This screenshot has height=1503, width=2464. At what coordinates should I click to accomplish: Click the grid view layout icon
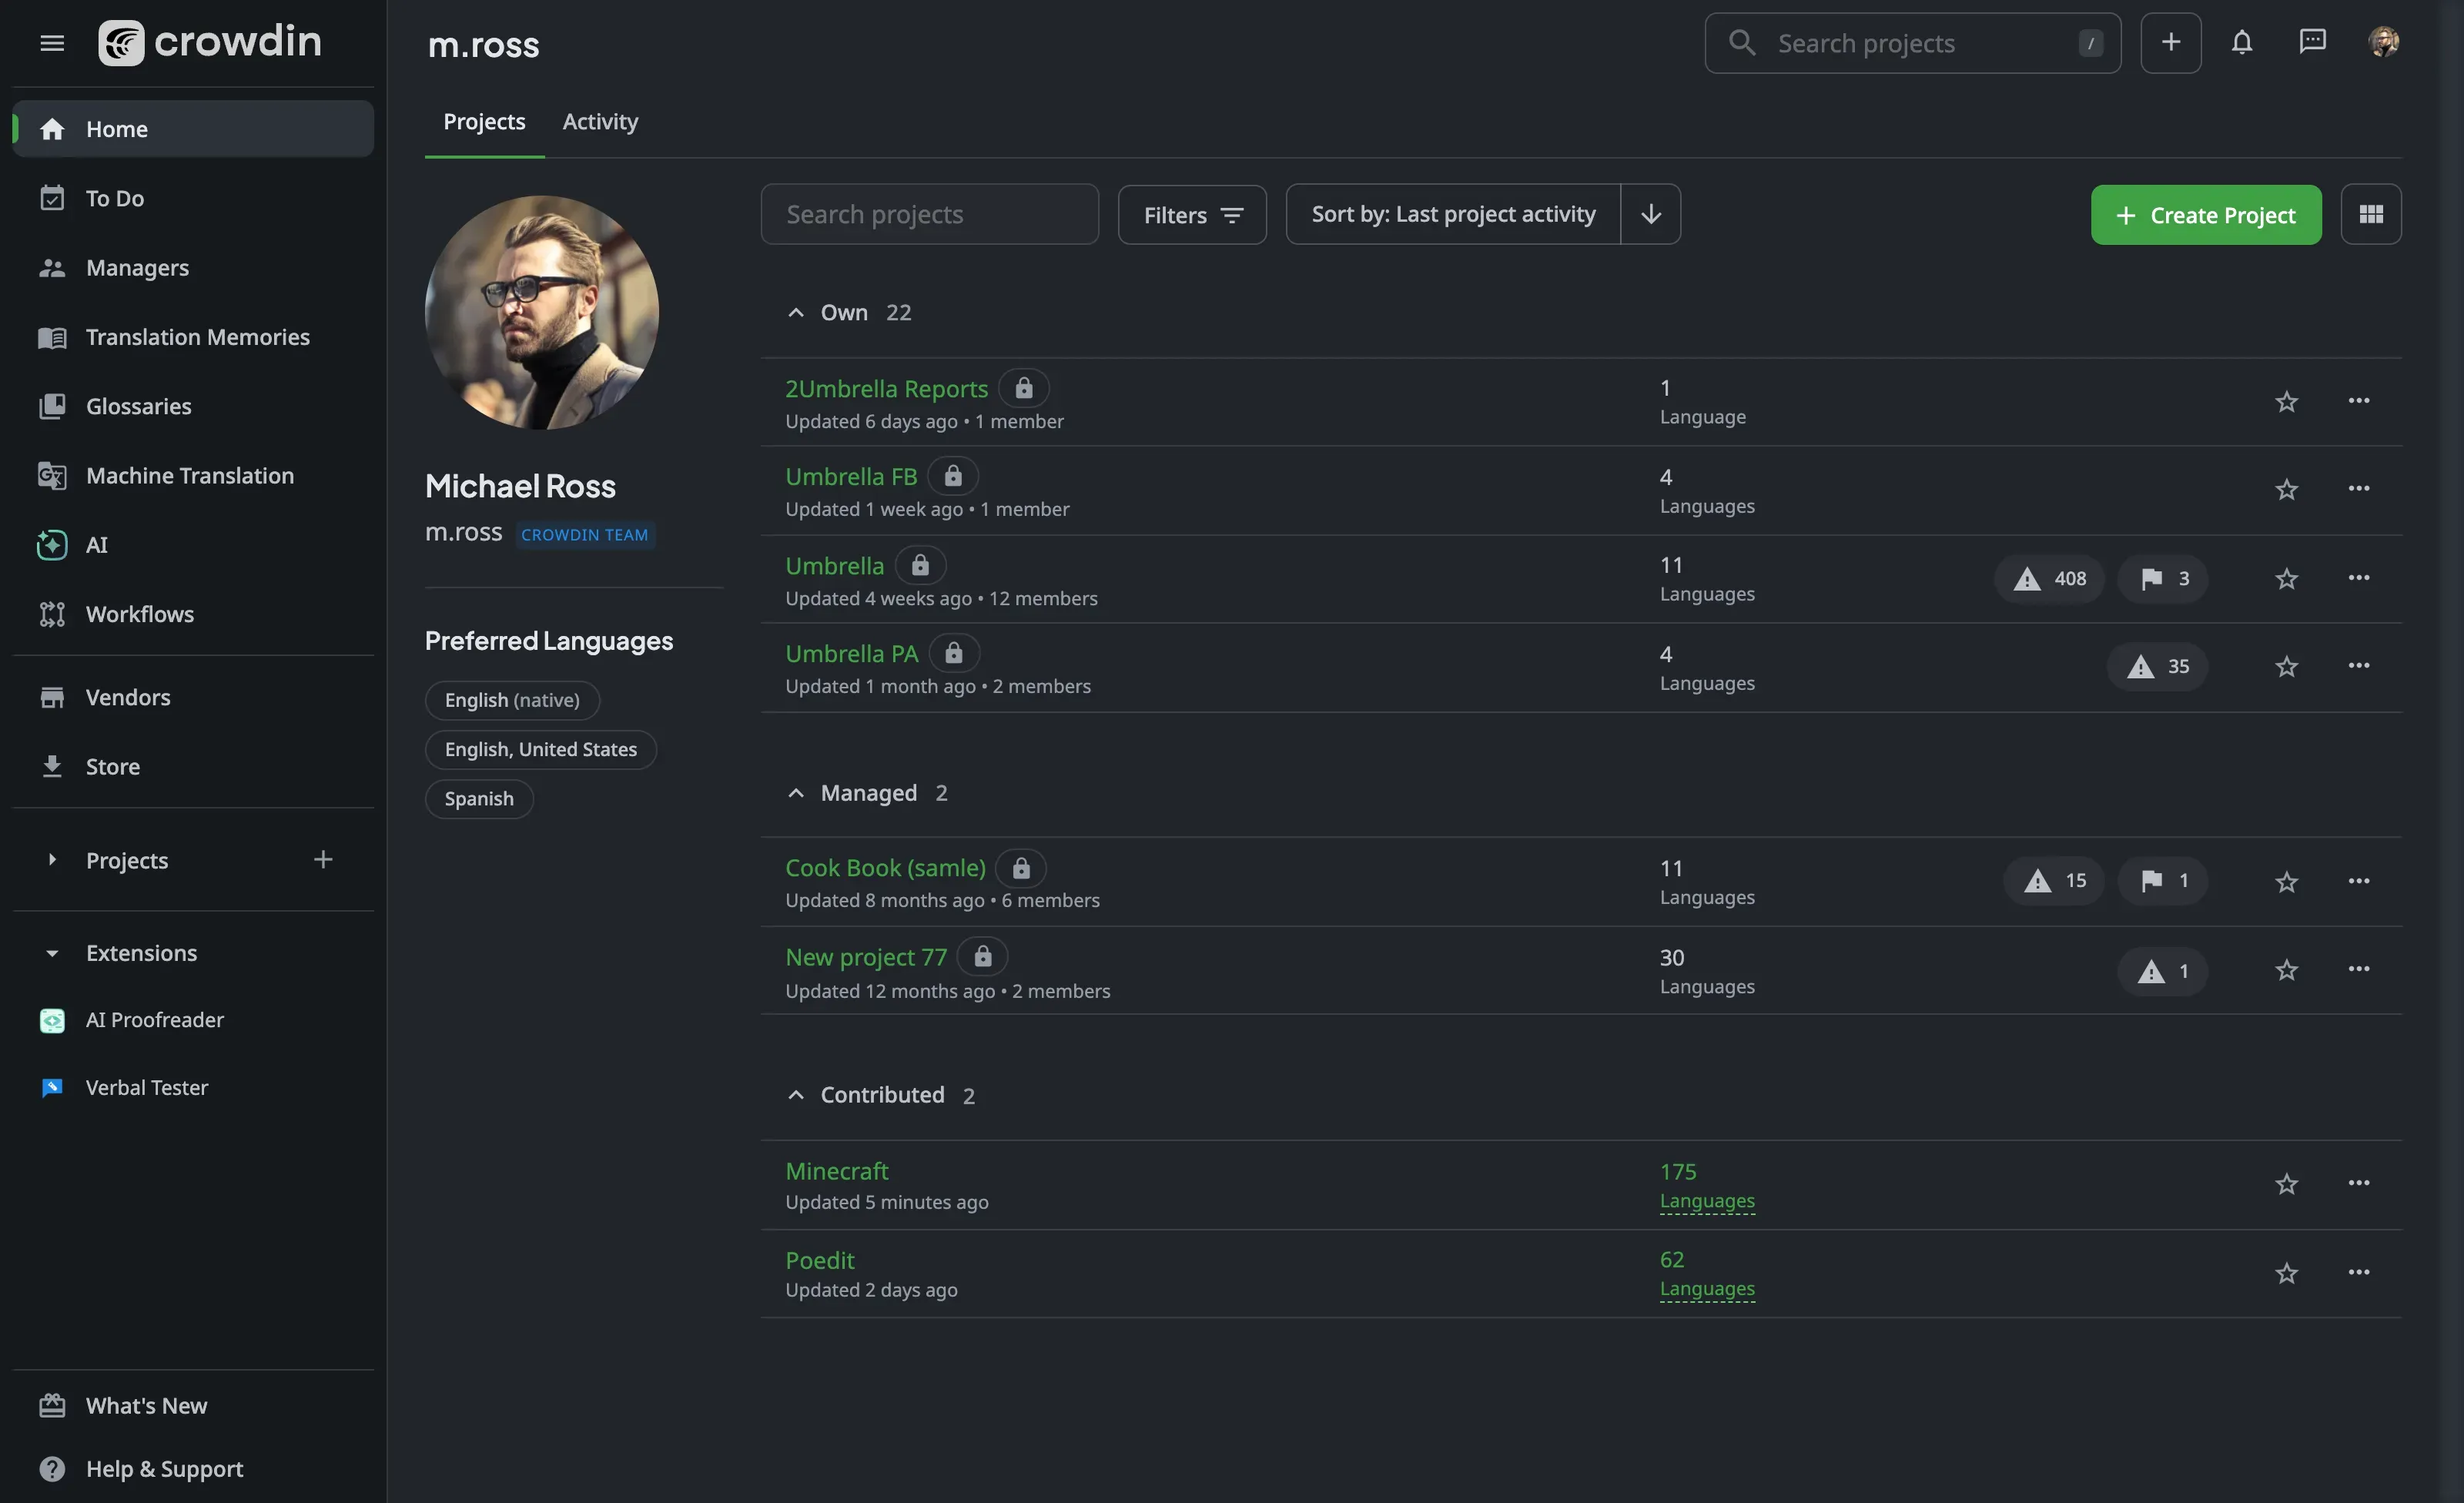click(x=2372, y=214)
